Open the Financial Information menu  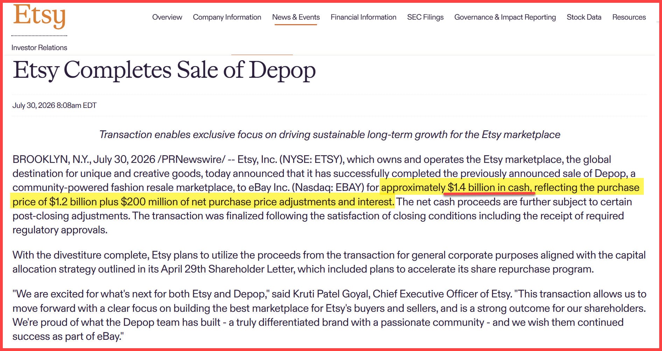tap(364, 17)
